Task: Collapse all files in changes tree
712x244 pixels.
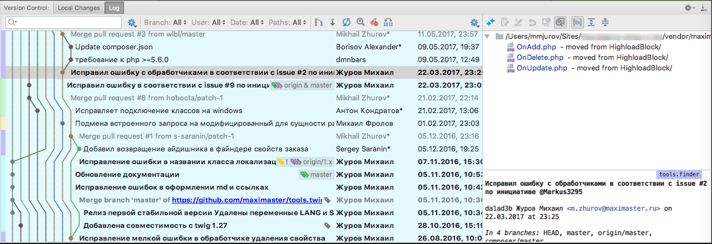Action: (x=605, y=22)
